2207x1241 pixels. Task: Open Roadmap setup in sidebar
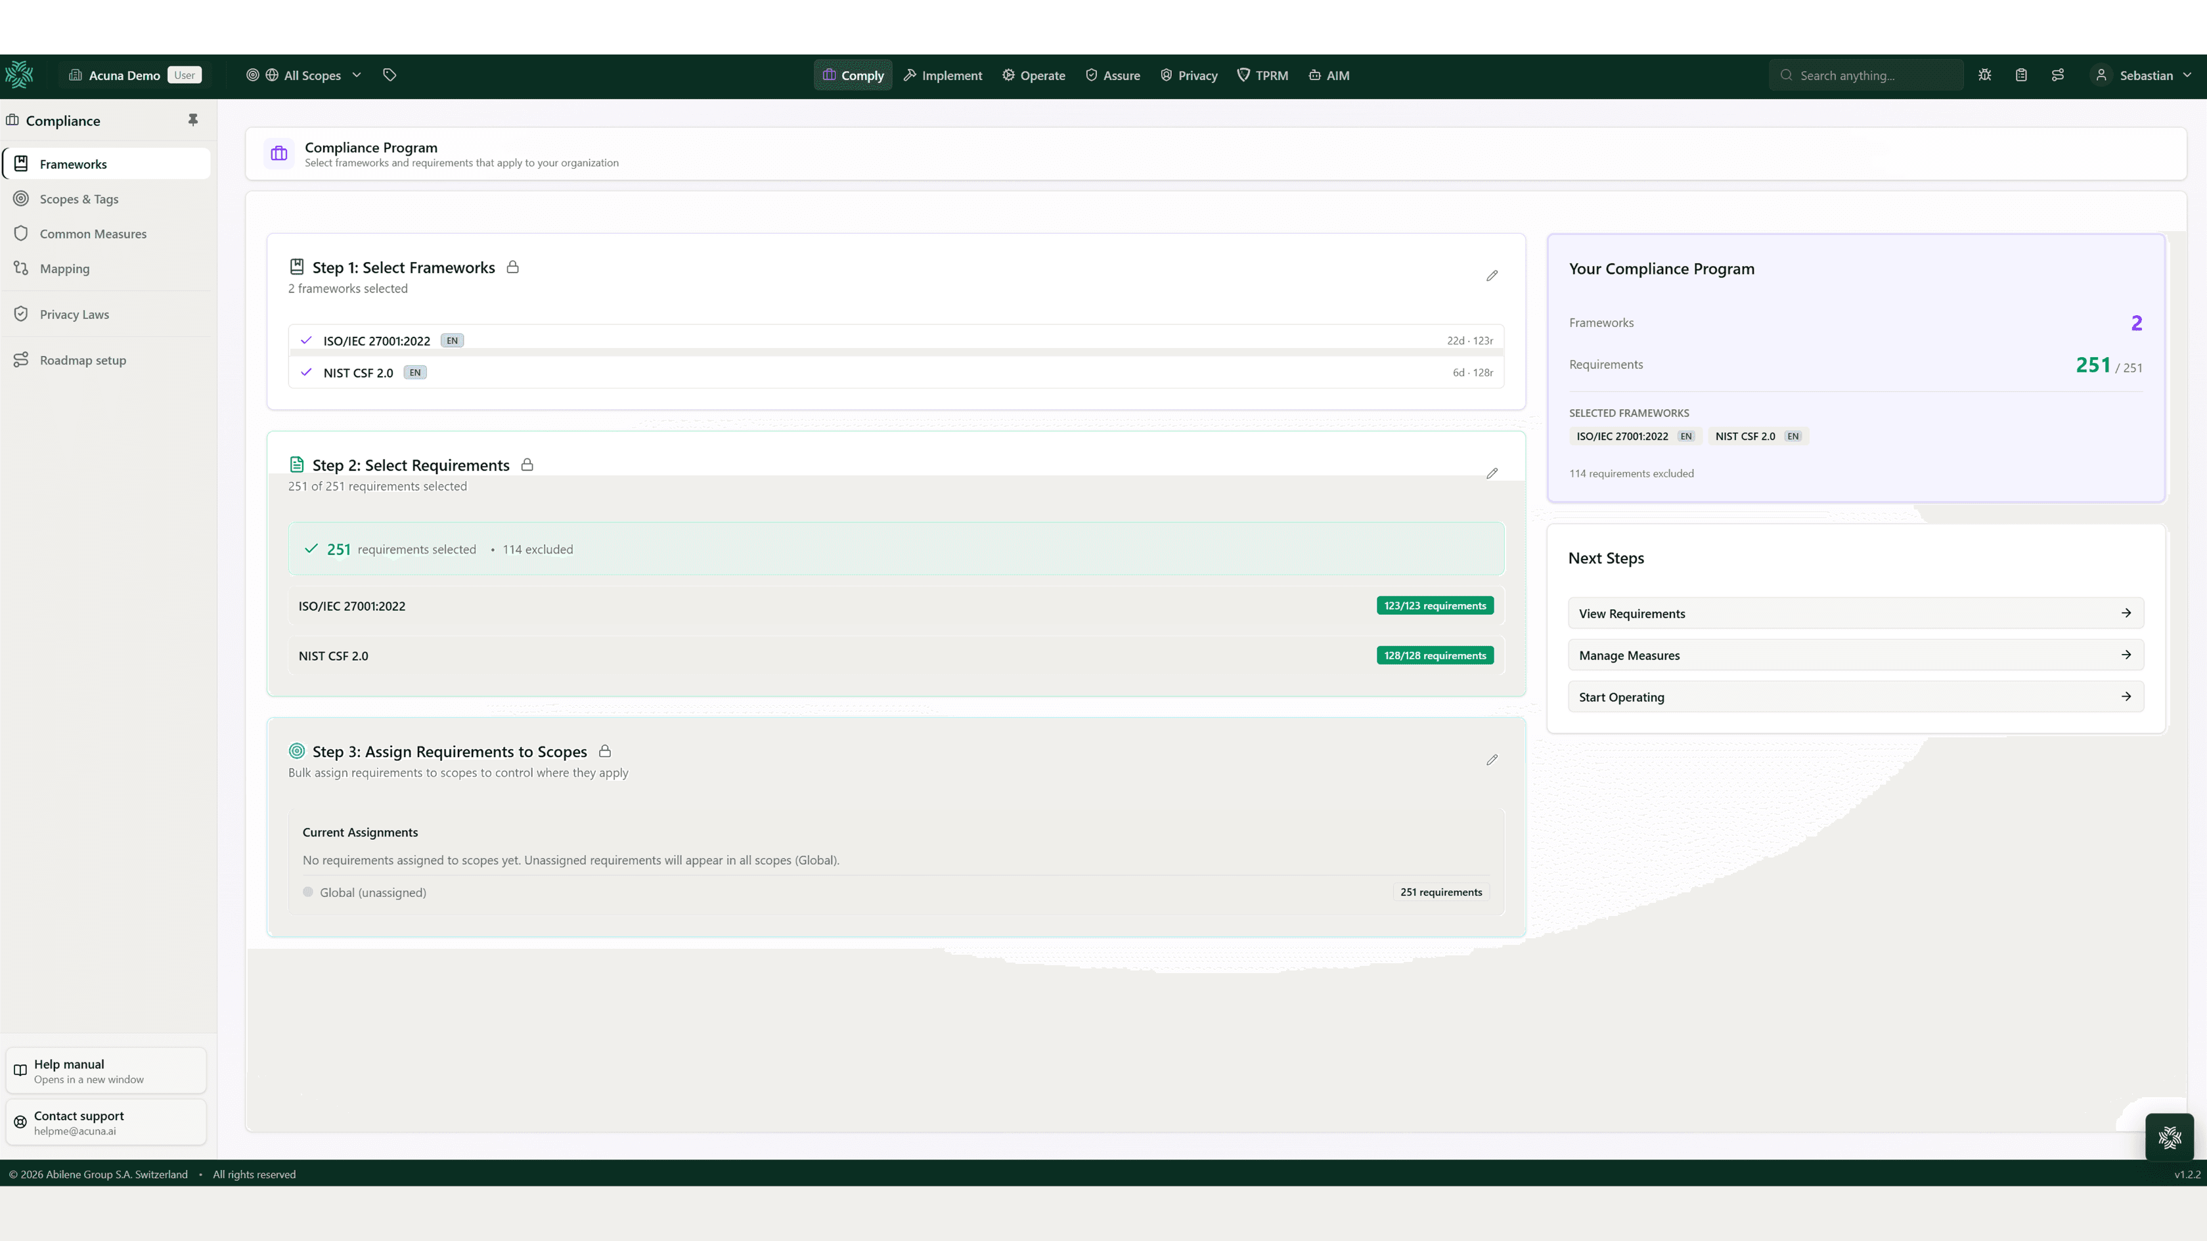(x=107, y=360)
